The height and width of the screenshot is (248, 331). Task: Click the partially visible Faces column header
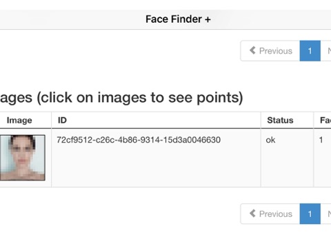[x=325, y=120]
